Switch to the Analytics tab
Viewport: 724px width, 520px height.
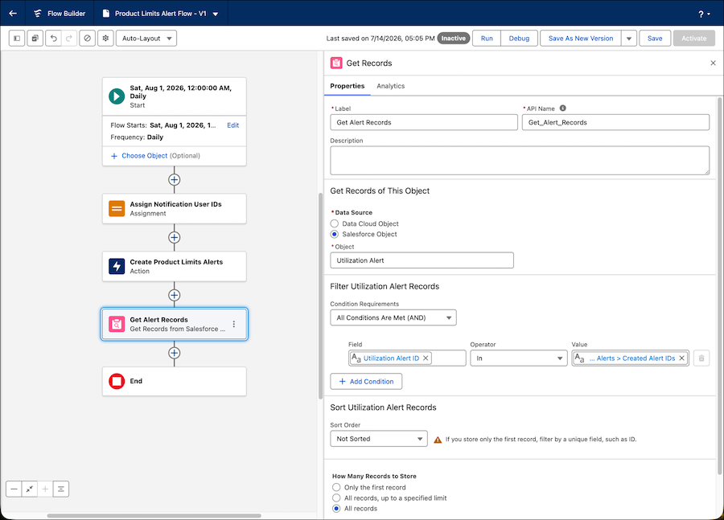[391, 86]
